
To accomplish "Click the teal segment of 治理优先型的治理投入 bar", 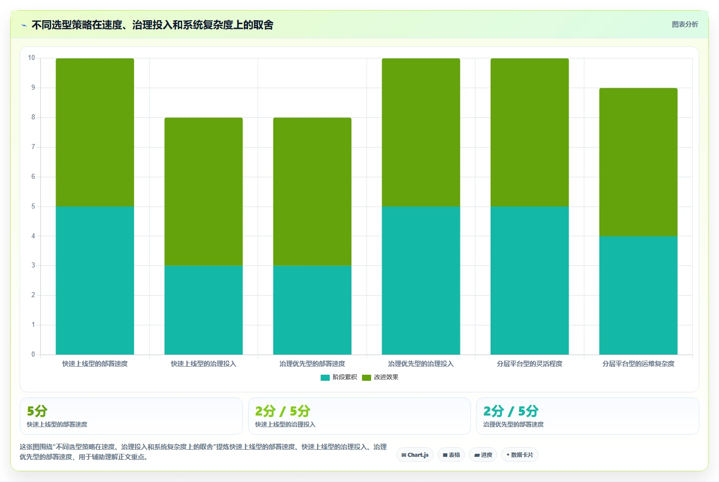I will 421,281.
